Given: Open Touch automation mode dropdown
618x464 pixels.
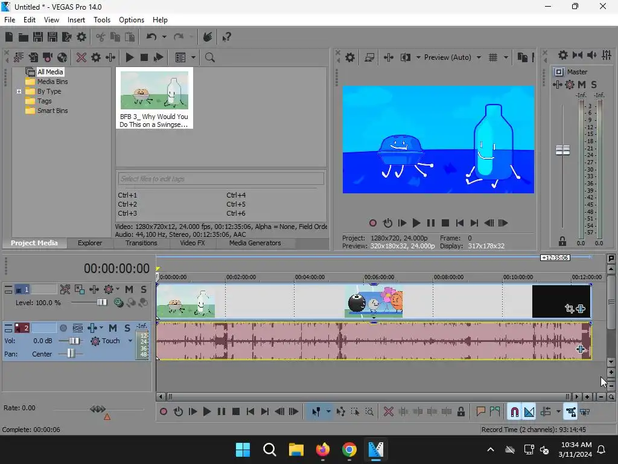Looking at the screenshot, I should [130, 341].
